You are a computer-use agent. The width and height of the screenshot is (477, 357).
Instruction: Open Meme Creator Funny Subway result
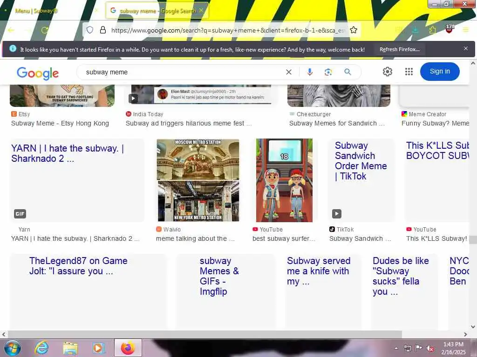pyautogui.click(x=435, y=123)
